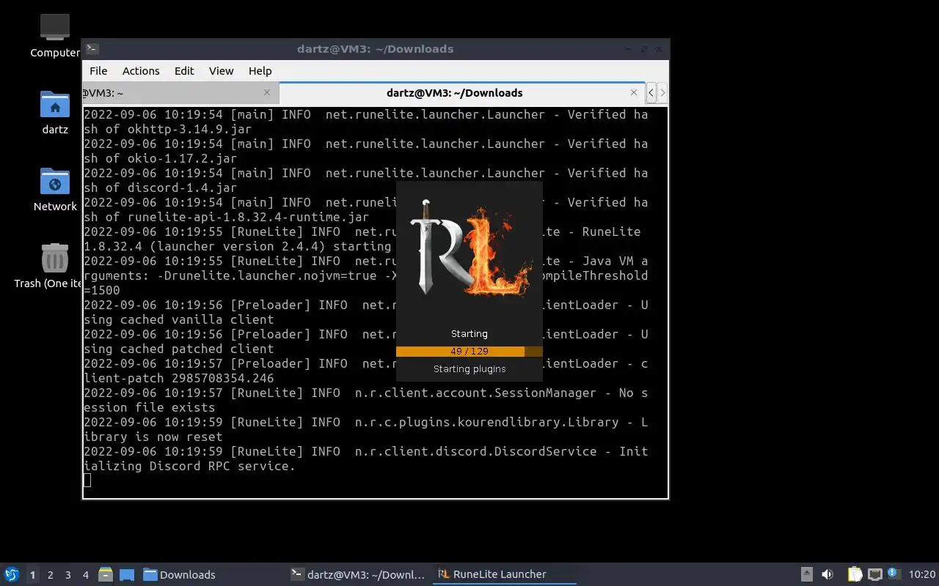Select the dartz@VM3: ~/Downloads tab
939x586 pixels.
pos(462,93)
